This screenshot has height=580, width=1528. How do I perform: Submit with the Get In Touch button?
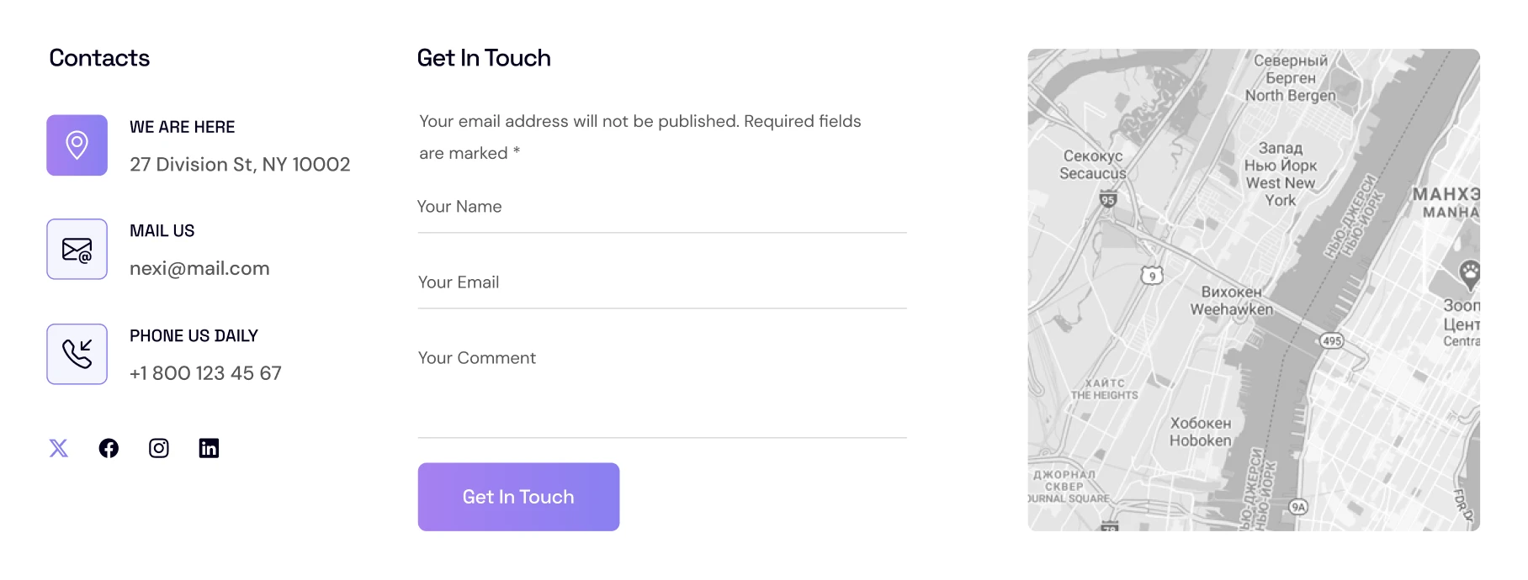click(518, 497)
